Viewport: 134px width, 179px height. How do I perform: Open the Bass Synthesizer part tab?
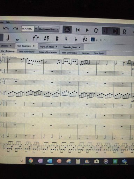69,53
